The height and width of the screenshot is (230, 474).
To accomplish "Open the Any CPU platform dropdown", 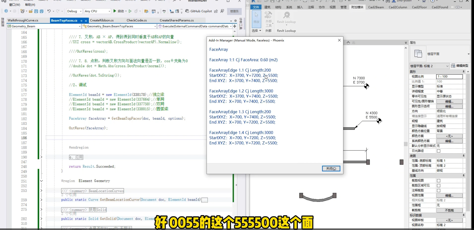I will (x=97, y=11).
